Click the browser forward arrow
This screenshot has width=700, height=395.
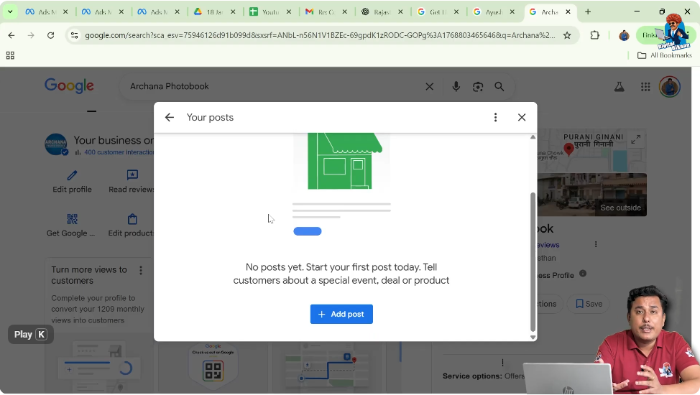pos(31,35)
